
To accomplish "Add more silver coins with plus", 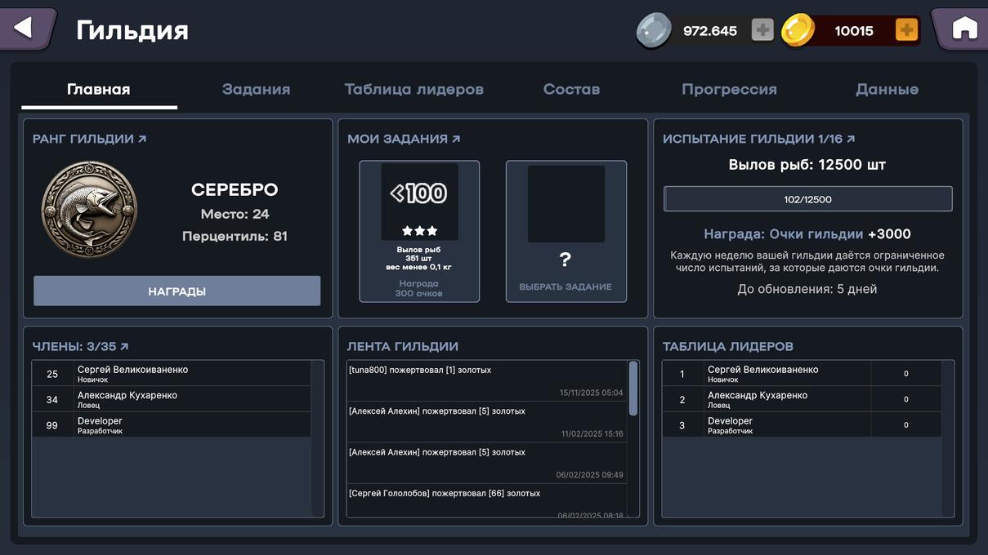I will [762, 31].
